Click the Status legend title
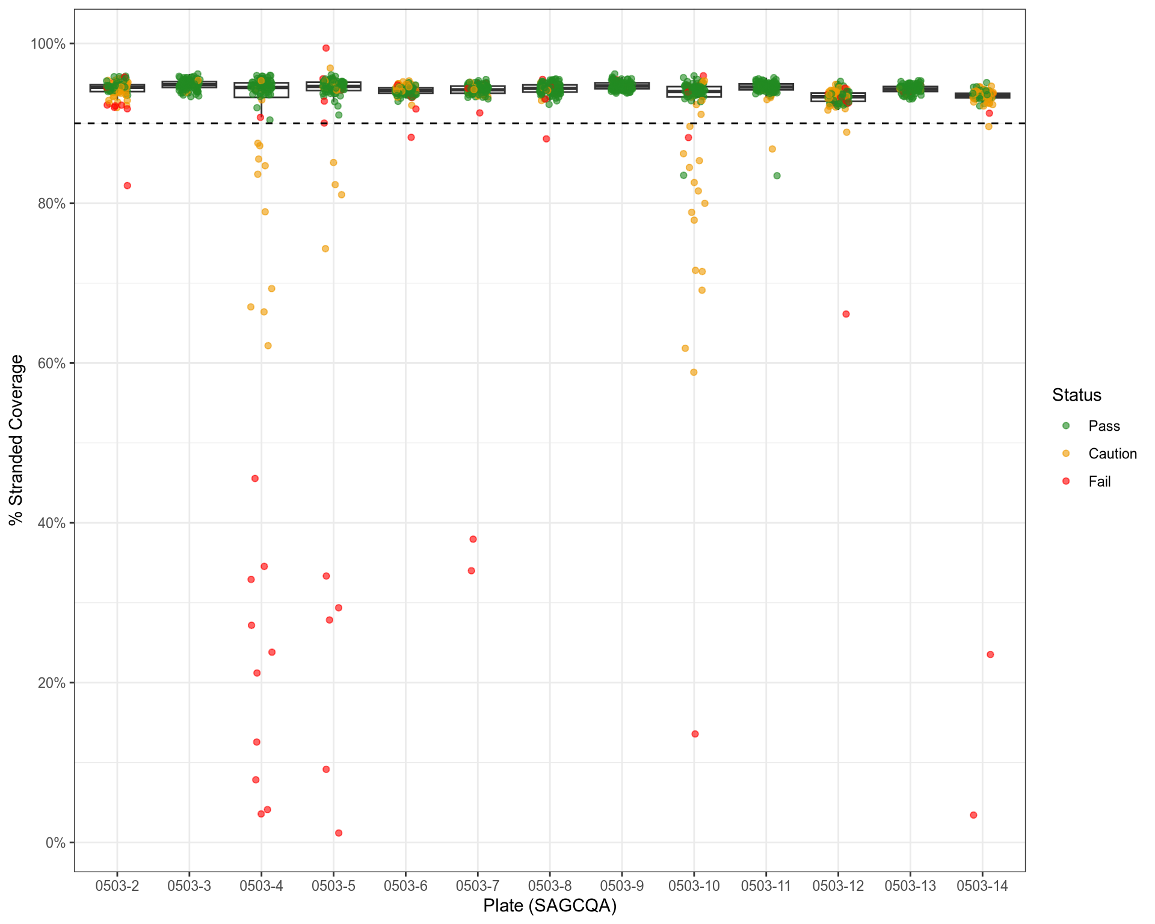The image size is (1155, 924). click(x=1076, y=395)
